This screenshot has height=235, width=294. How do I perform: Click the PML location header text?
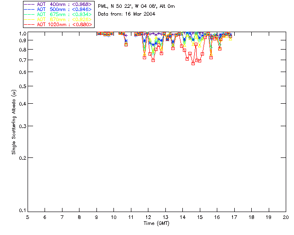pos(136,6)
